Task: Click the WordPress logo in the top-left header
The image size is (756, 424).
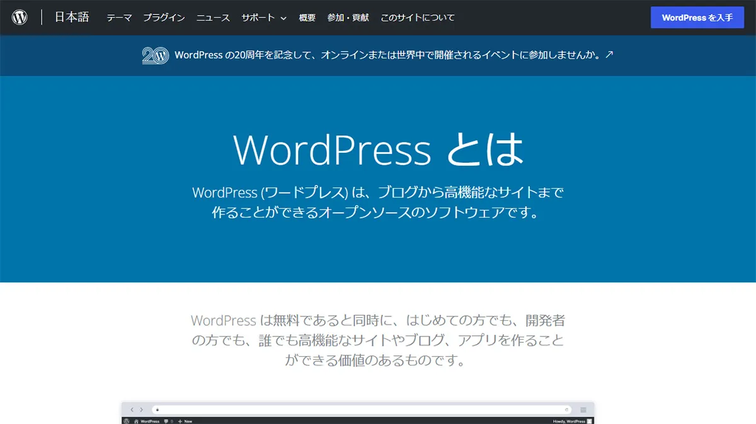Action: [21, 17]
